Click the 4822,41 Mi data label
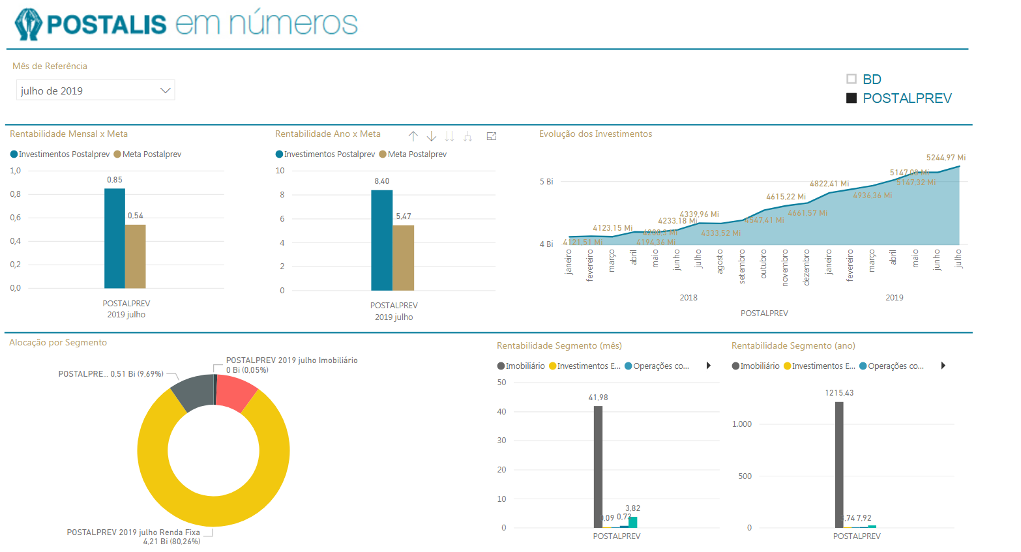The image size is (1021, 552). 829,184
